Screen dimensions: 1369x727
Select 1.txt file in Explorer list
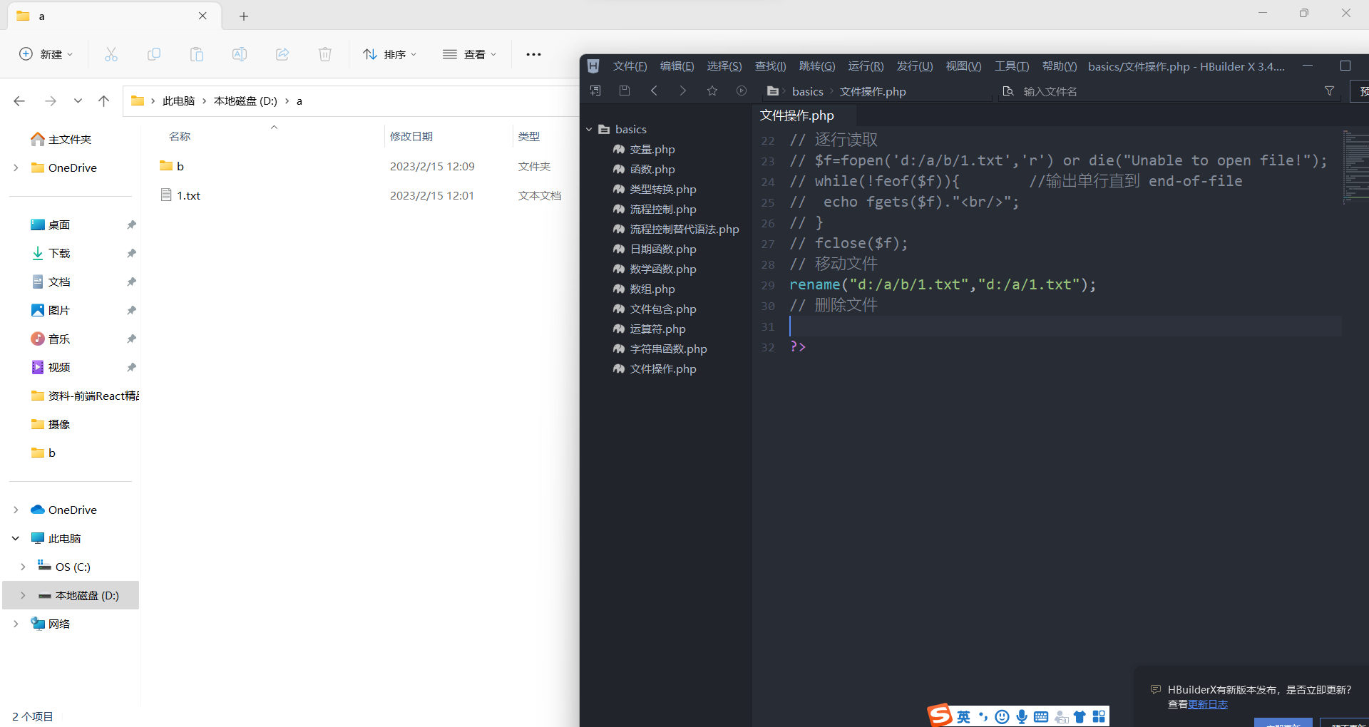188,195
